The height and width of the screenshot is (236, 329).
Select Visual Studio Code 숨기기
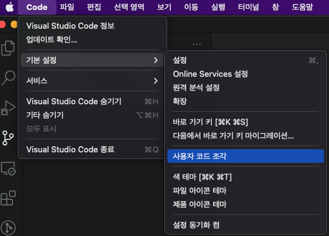92,102
